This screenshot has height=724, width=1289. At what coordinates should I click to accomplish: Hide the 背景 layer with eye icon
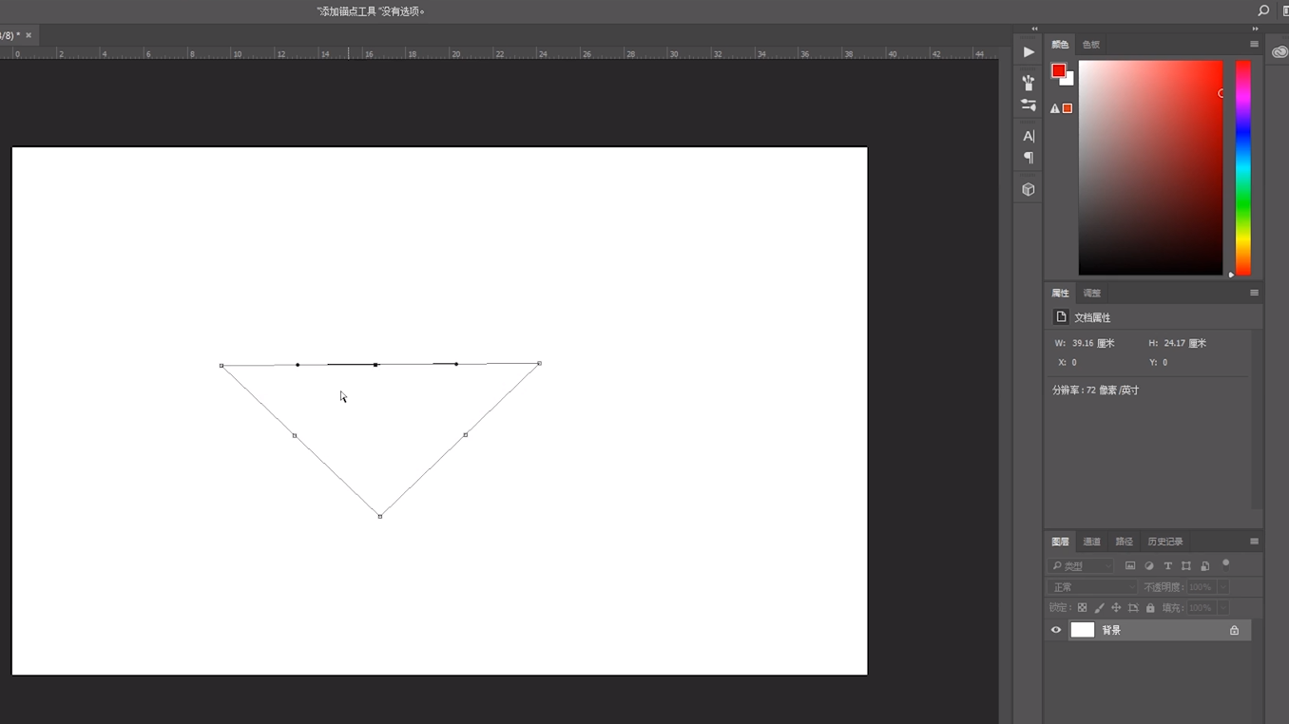(1056, 630)
